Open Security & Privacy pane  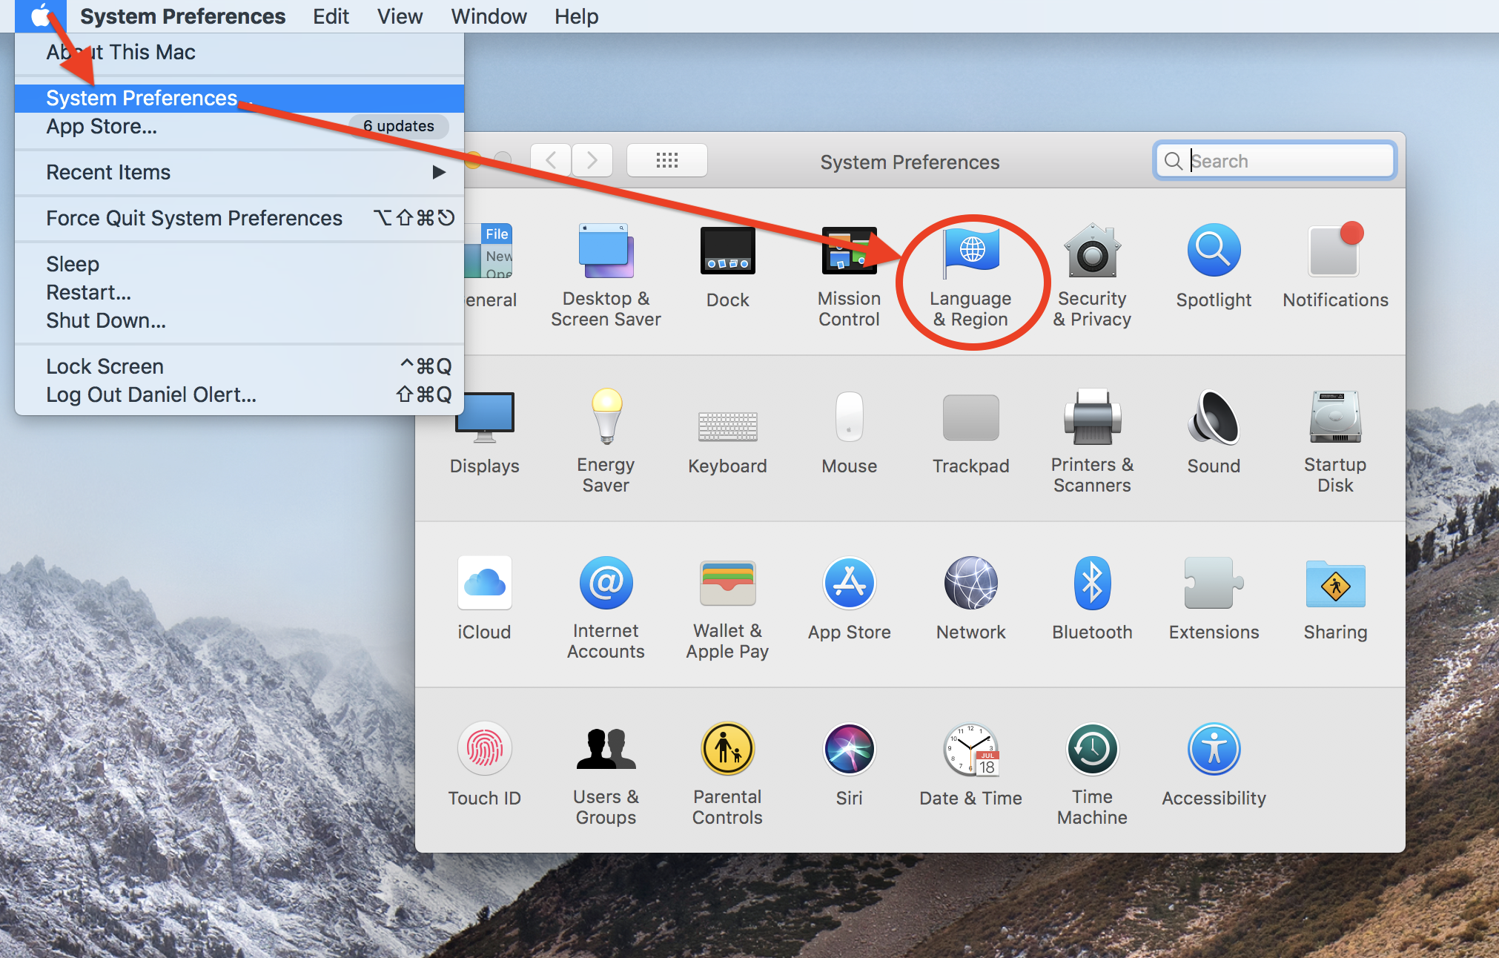[1092, 252]
